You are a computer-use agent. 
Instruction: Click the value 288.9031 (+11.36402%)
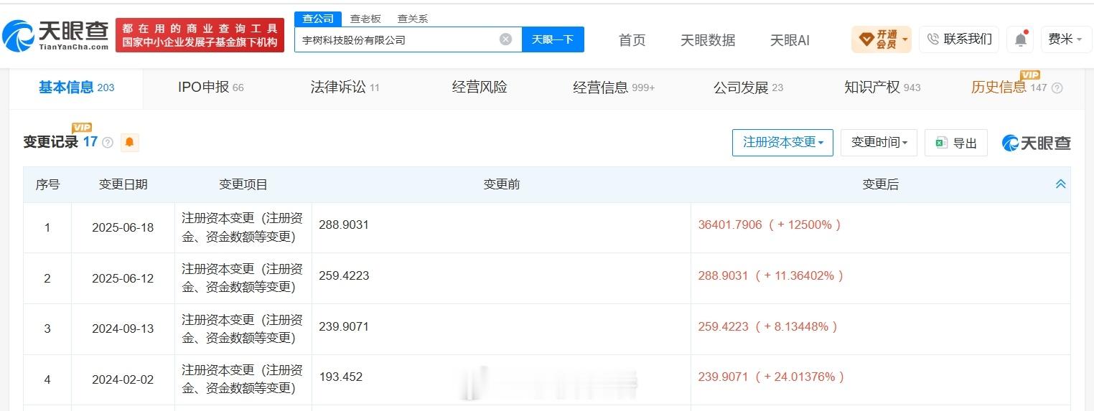coord(771,275)
